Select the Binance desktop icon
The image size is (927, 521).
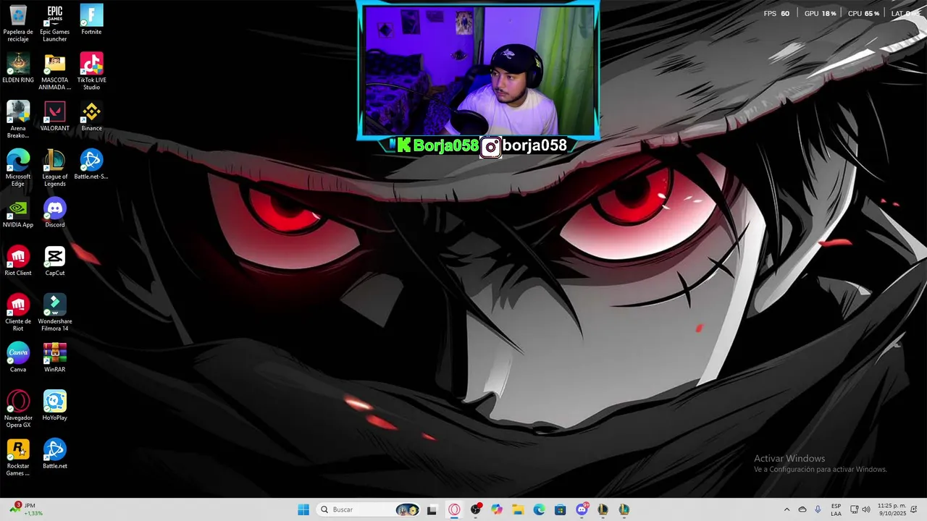click(x=91, y=117)
